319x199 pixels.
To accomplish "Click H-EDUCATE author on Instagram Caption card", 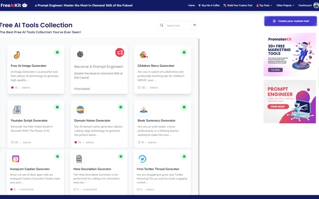I will coord(26,189).
